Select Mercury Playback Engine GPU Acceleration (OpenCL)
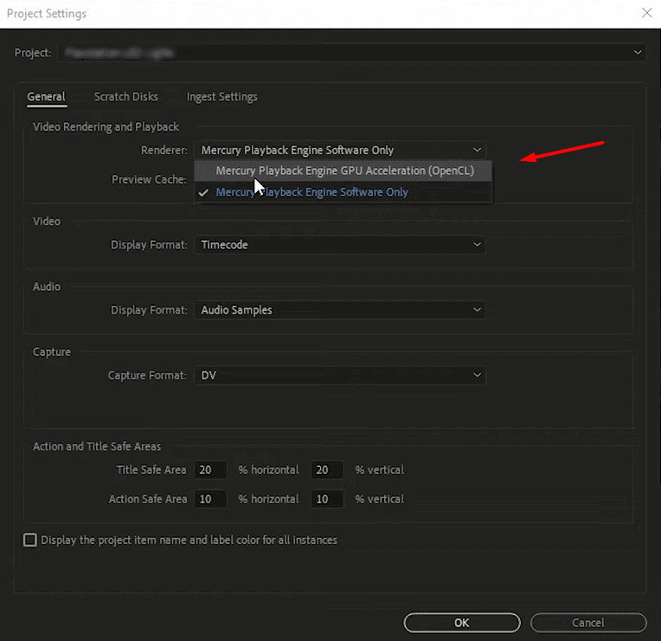The image size is (661, 641). tap(343, 171)
